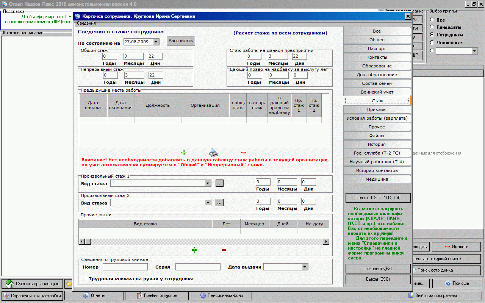The width and height of the screenshot is (485, 303).
Task: Open Научный работник (Т-4) tab
Action: pos(377,162)
